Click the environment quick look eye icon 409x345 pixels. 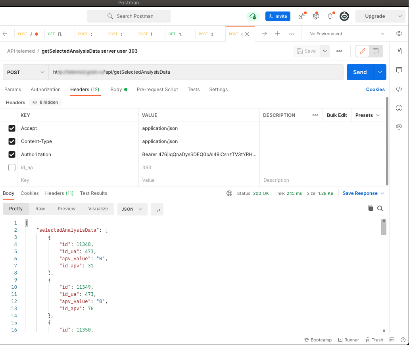point(399,34)
